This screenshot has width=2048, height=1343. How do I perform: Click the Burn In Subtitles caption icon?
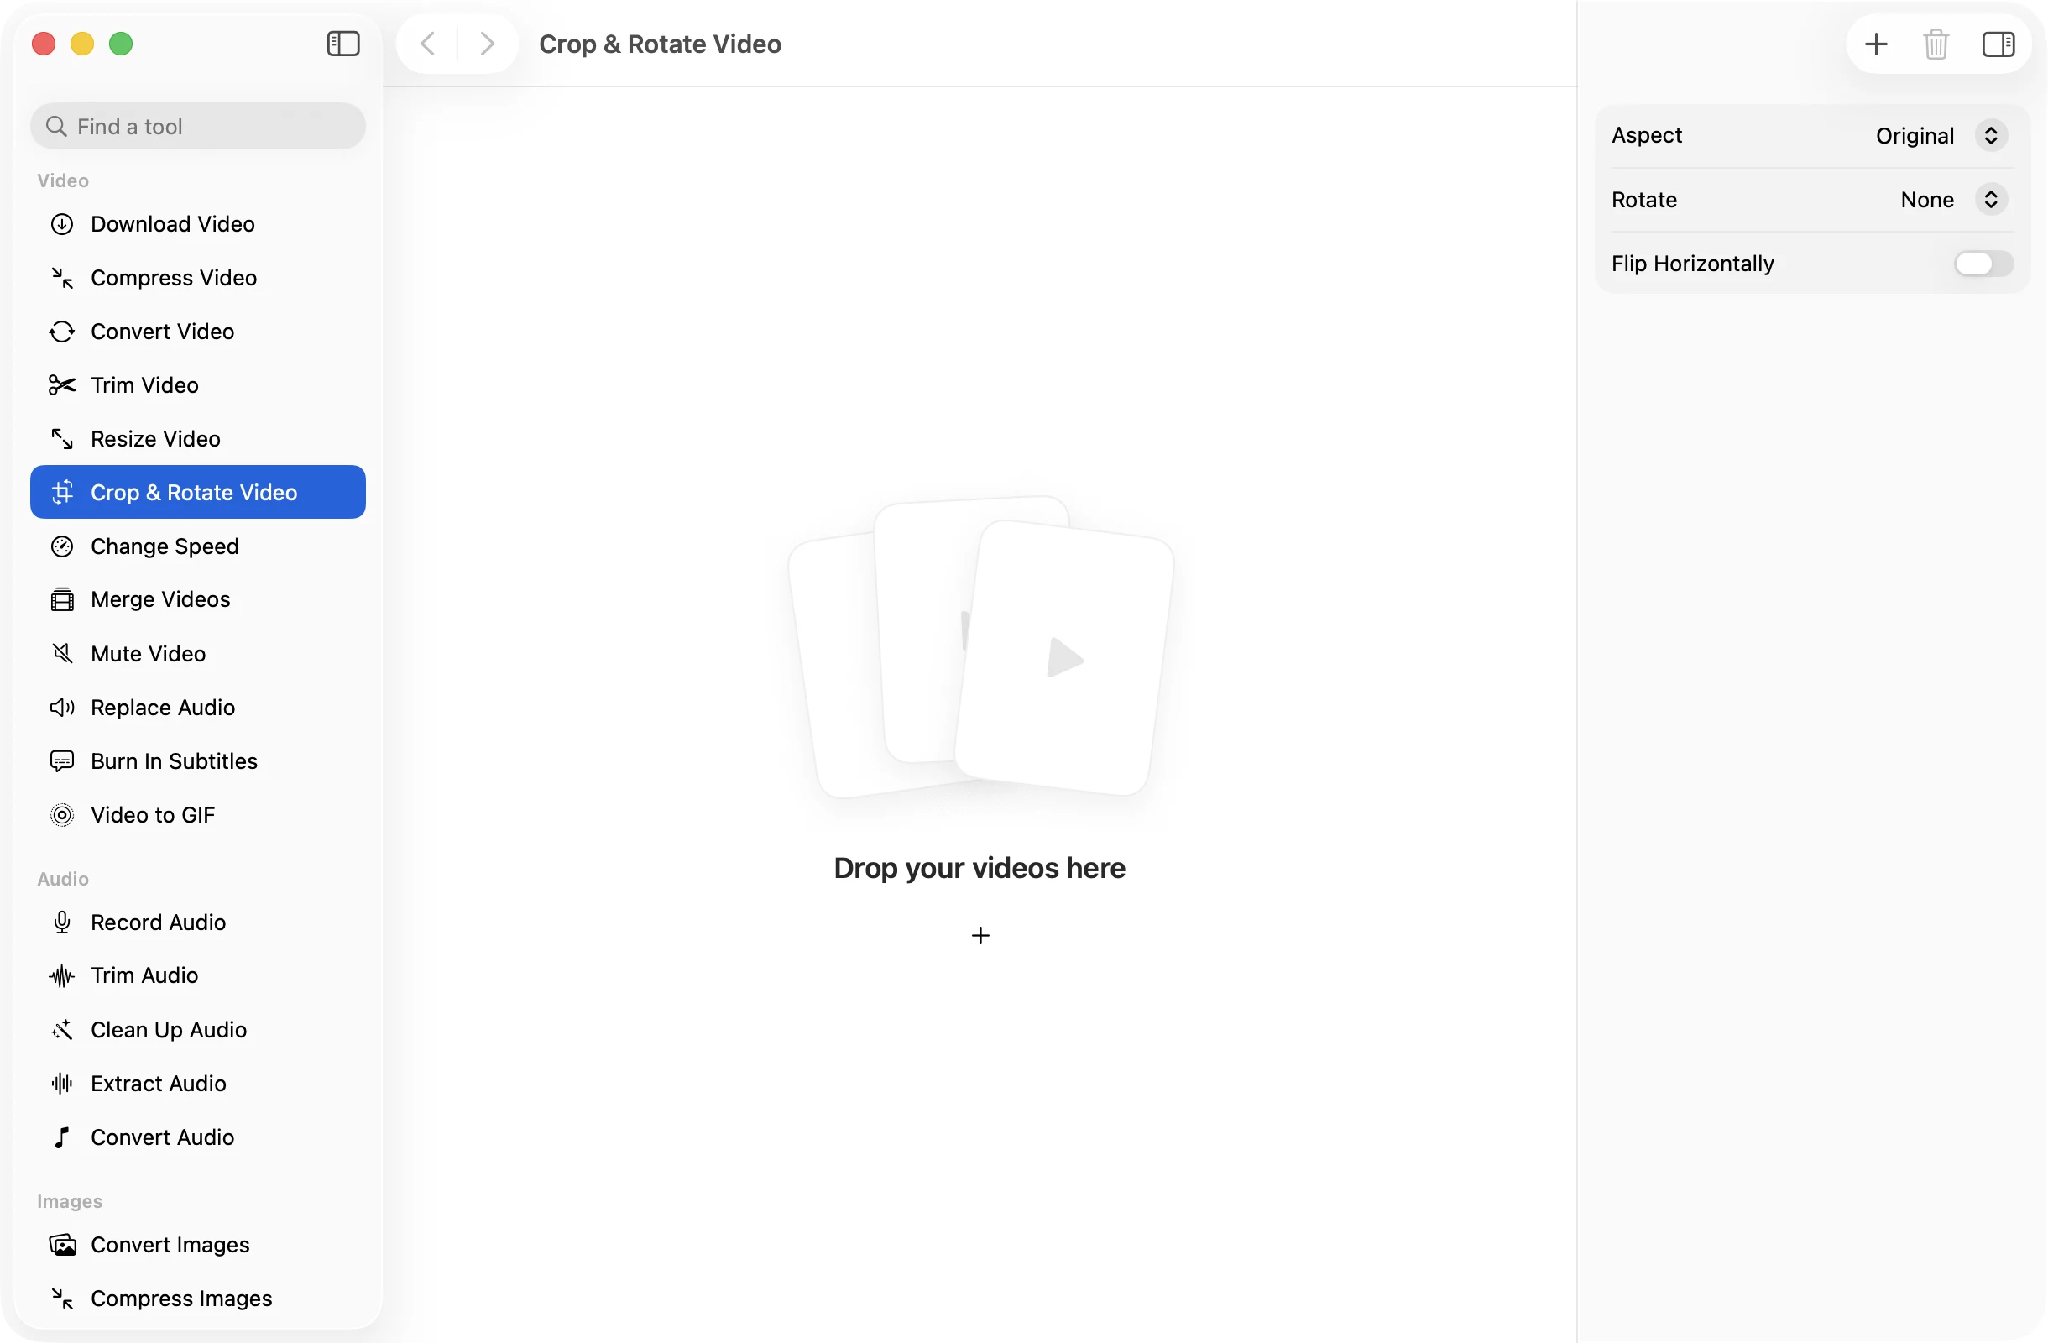click(62, 760)
